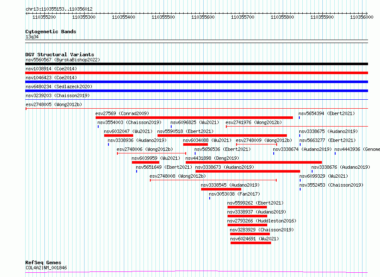Select nsv6039959 (Wu2021) label
This screenshot has height=277, width=380.
[156, 158]
